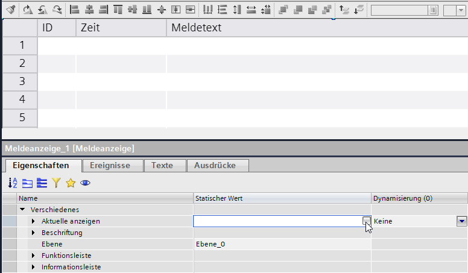Click the Meldeanzeige_1 [Meldeanzeige] title
Viewport: 468px width, 273px height.
tap(69, 148)
